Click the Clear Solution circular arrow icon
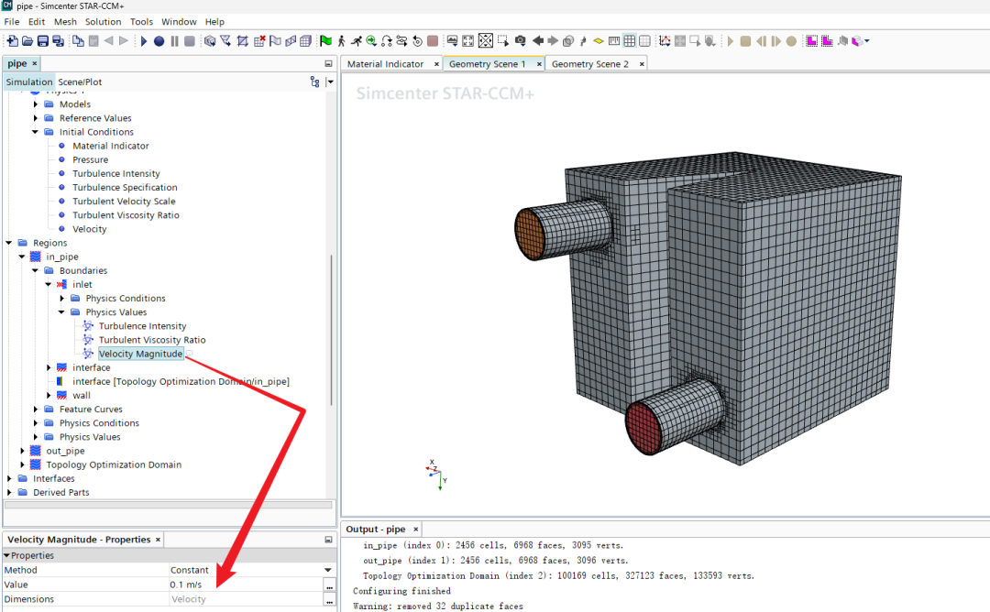This screenshot has width=990, height=612. tap(417, 41)
